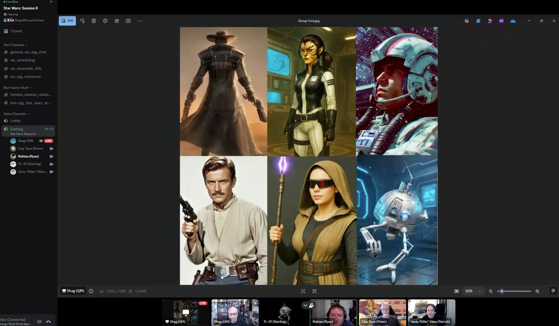Click Star Wars: Session II title
Image resolution: width=559 pixels, height=326 pixels.
point(20,8)
